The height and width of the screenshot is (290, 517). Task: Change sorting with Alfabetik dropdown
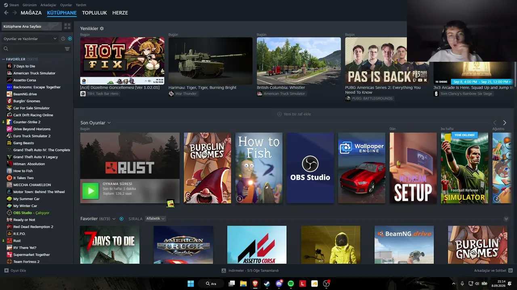[x=156, y=219]
